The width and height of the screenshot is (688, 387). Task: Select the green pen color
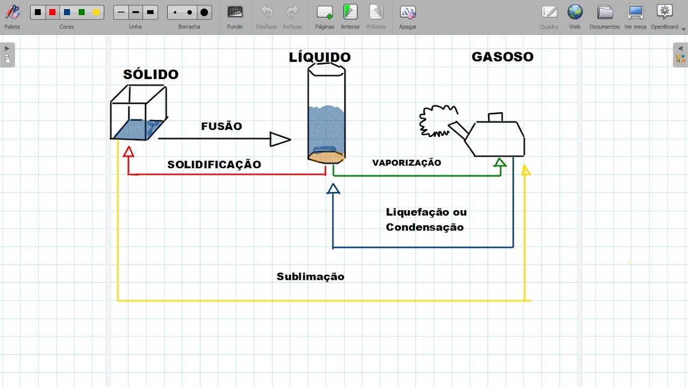coord(82,12)
